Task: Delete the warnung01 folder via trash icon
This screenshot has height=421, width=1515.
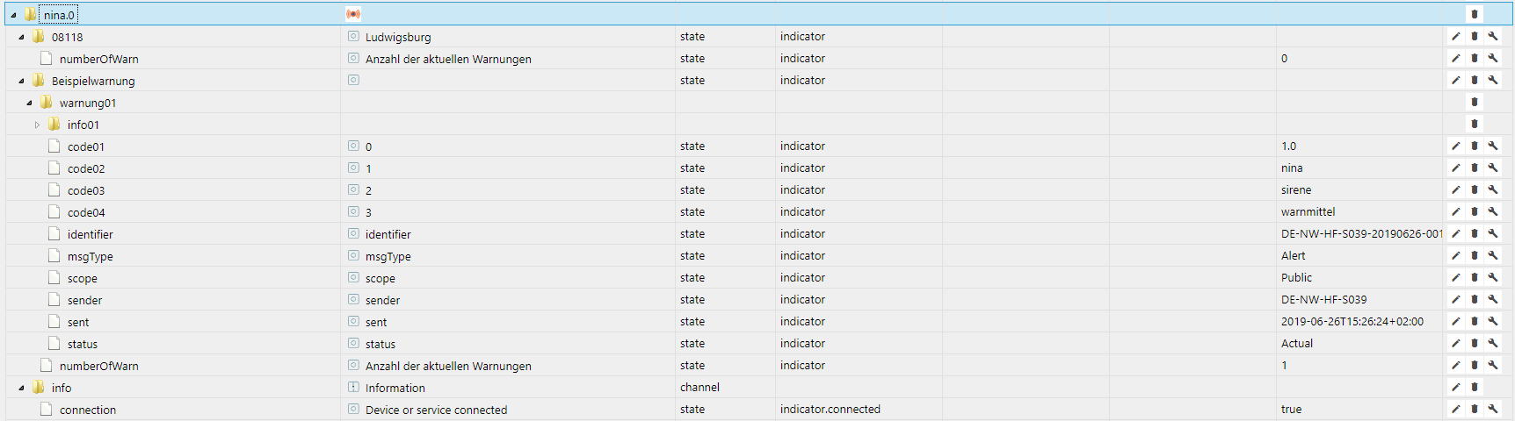Action: click(1475, 103)
